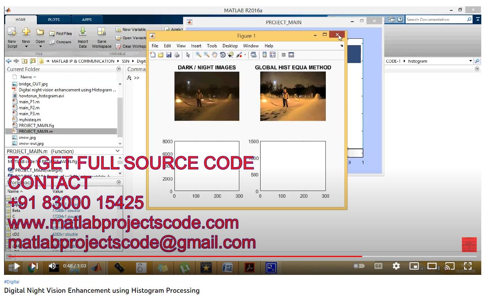Select the Zoom In tool in Figure 1
Image resolution: width=485 pixels, height=298 pixels.
[x=198, y=55]
